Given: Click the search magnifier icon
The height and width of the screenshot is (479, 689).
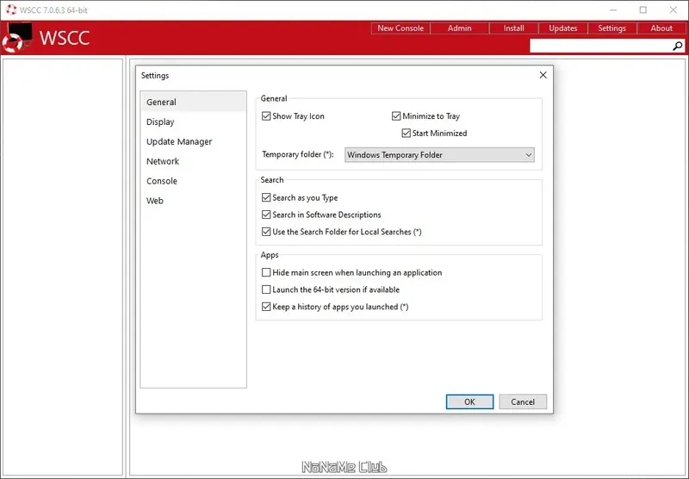Looking at the screenshot, I should point(678,46).
